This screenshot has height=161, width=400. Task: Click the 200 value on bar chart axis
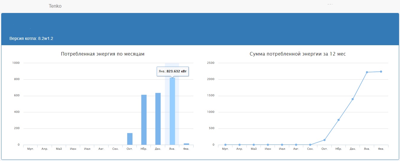17,129
